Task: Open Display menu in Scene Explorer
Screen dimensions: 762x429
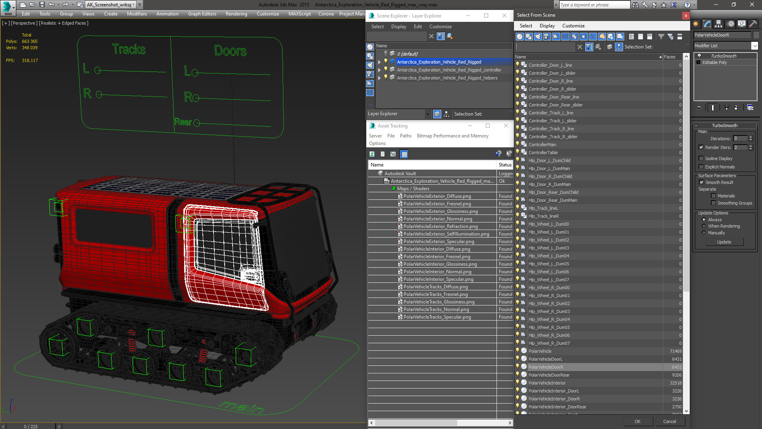Action: point(398,27)
